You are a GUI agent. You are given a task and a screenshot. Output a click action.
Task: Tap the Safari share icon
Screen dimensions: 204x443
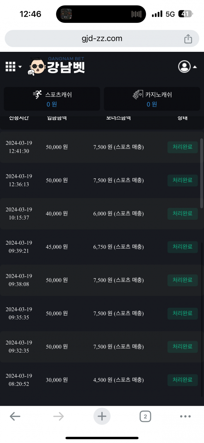point(188,39)
